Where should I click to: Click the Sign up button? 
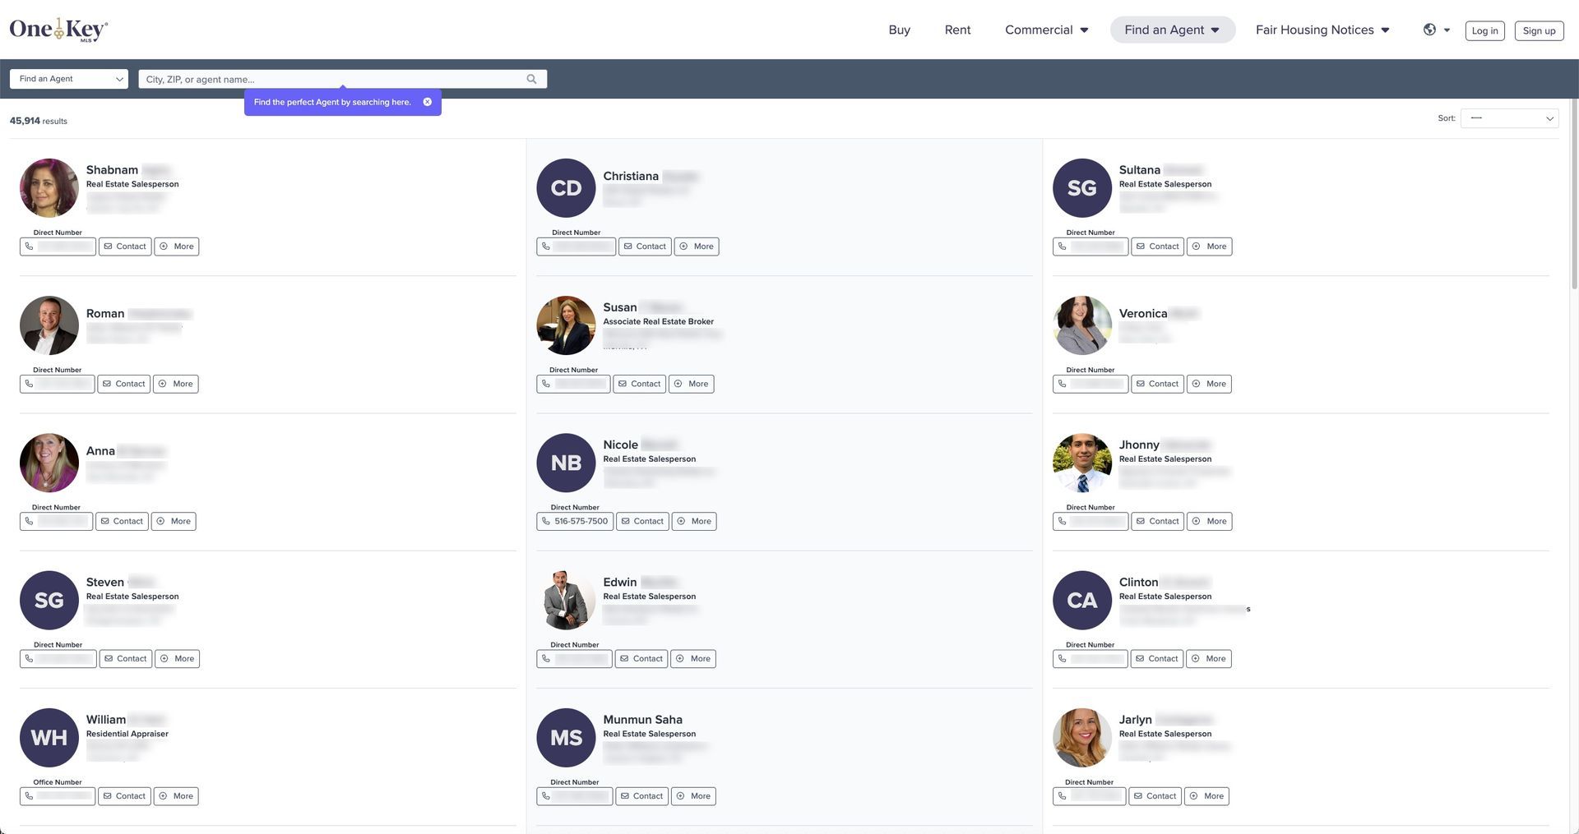[1539, 30]
